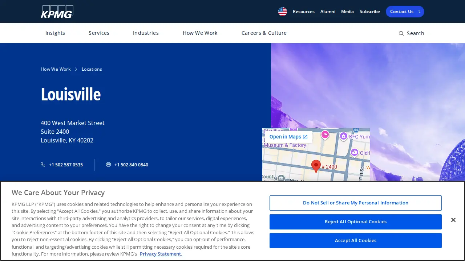465x261 pixels.
Task: Click the phone icon beside 587 0535
Action: tap(43, 165)
